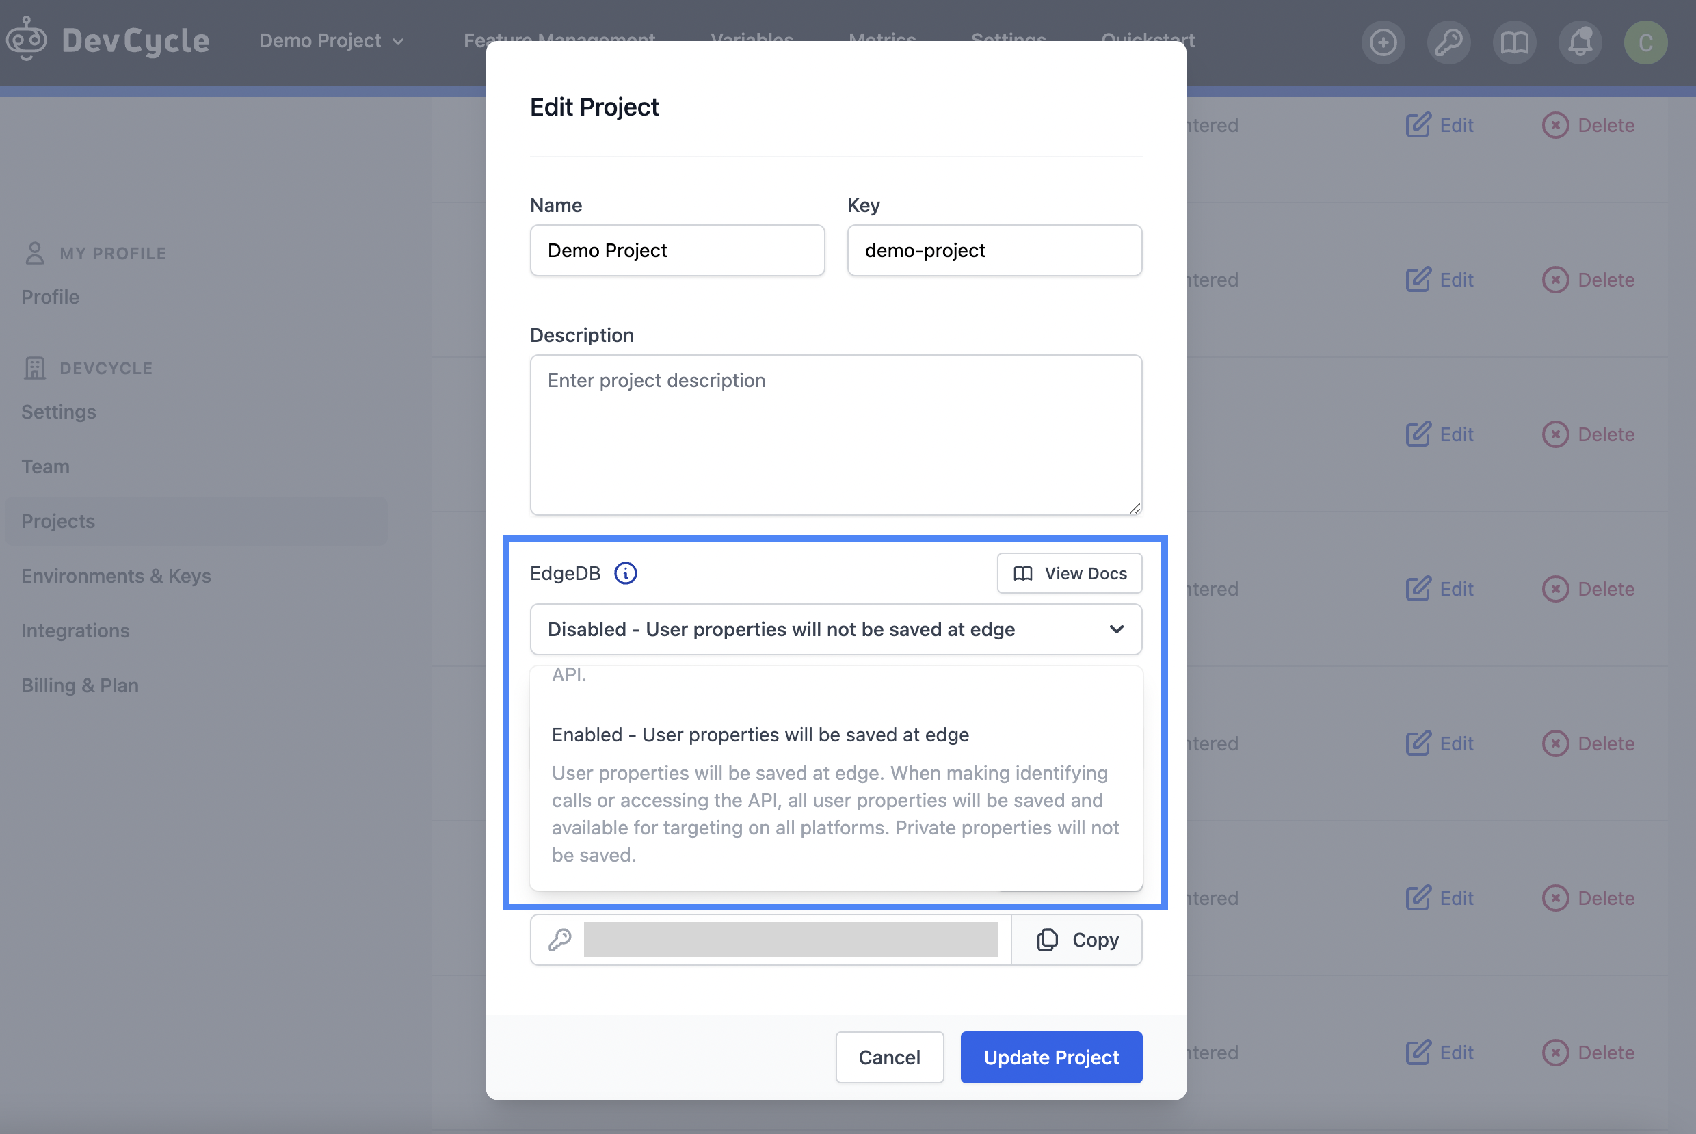
Task: Open the user avatar C menu
Action: [1646, 42]
